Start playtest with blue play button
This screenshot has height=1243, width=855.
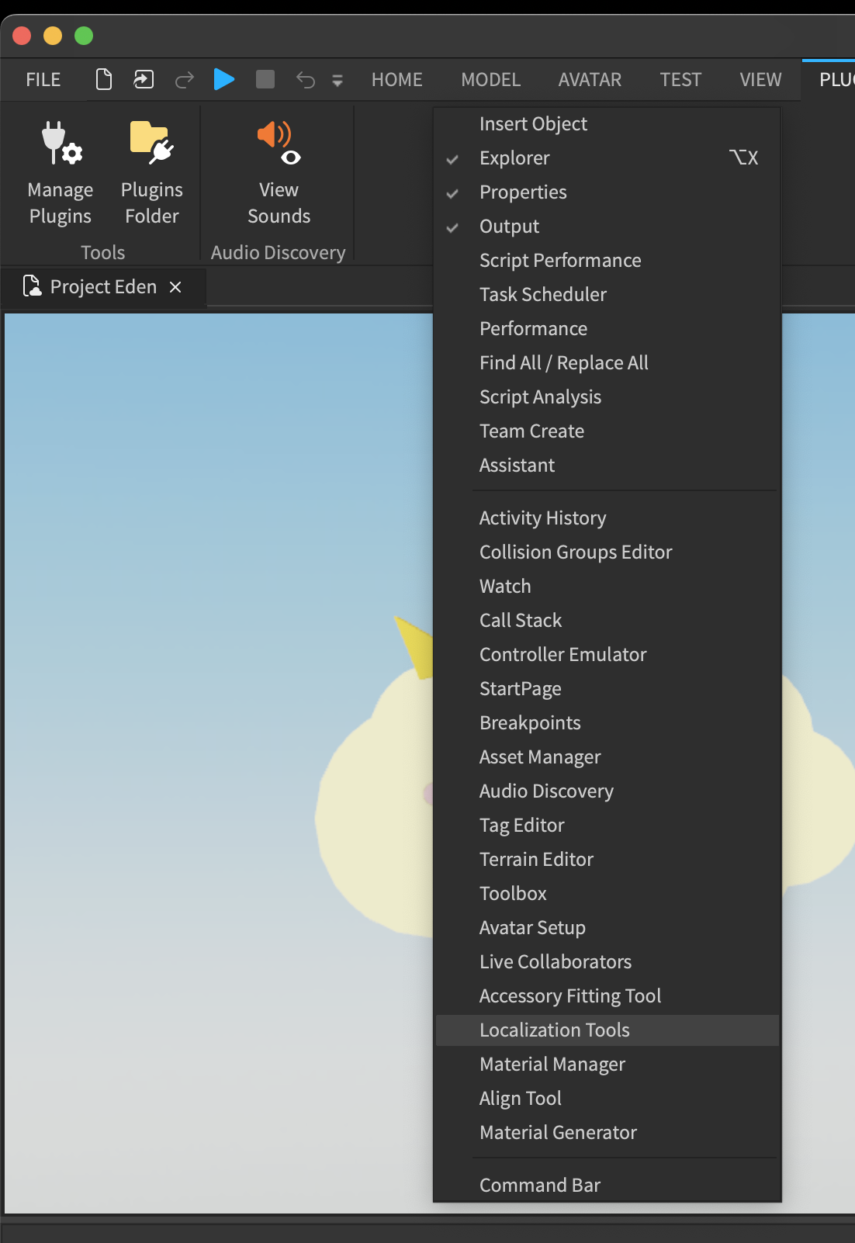click(x=224, y=79)
